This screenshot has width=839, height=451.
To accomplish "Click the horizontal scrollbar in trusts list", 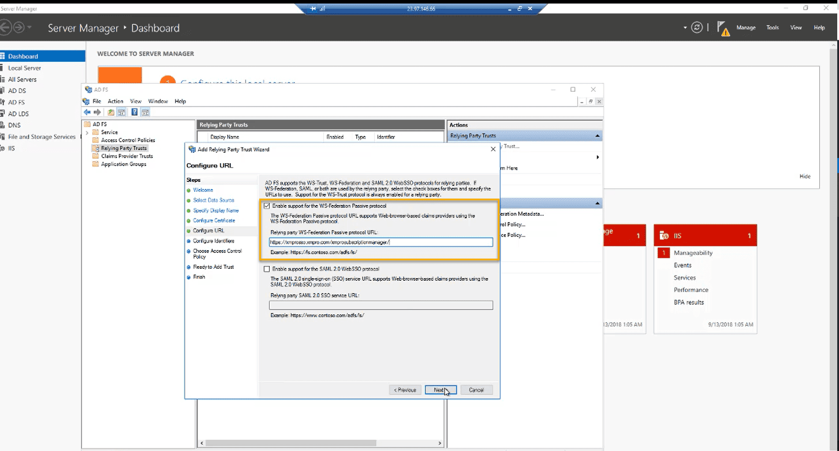I will tap(291, 443).
